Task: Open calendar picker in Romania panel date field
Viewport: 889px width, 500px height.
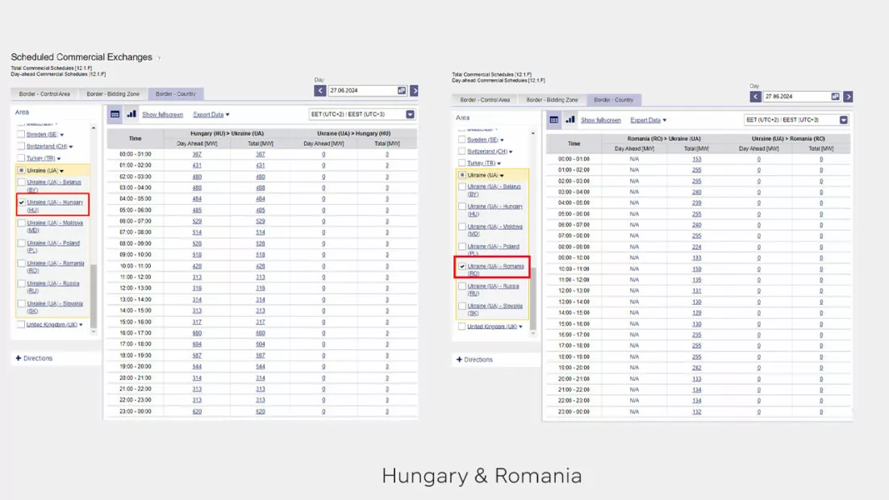Action: coord(835,97)
